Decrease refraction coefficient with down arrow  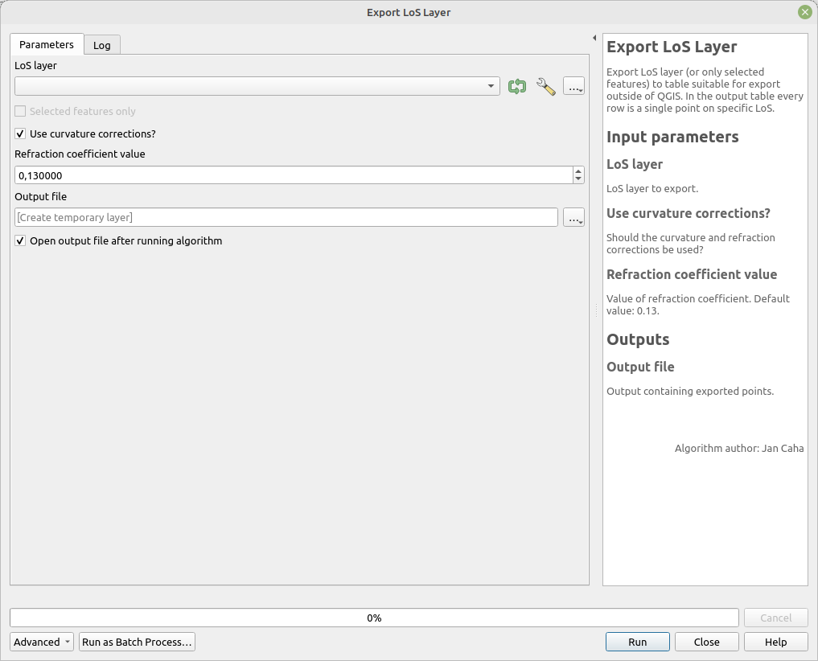578,179
